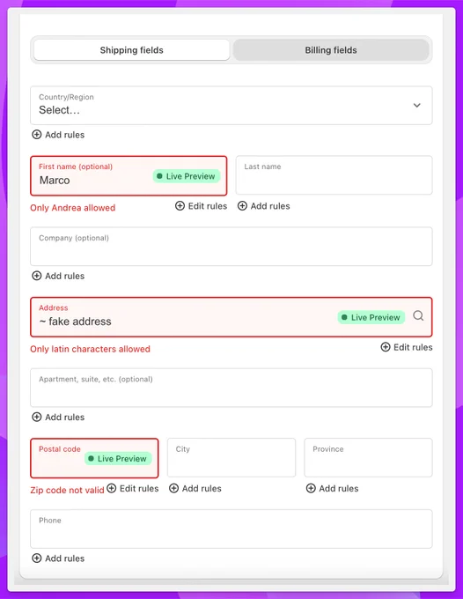Viewport: 463px width, 599px height.
Task: Click the 'Only Andrea allowed' error text
Action: (x=73, y=208)
